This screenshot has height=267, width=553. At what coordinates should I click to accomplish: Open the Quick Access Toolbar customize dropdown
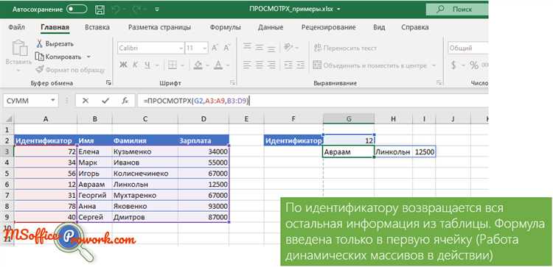(157, 10)
